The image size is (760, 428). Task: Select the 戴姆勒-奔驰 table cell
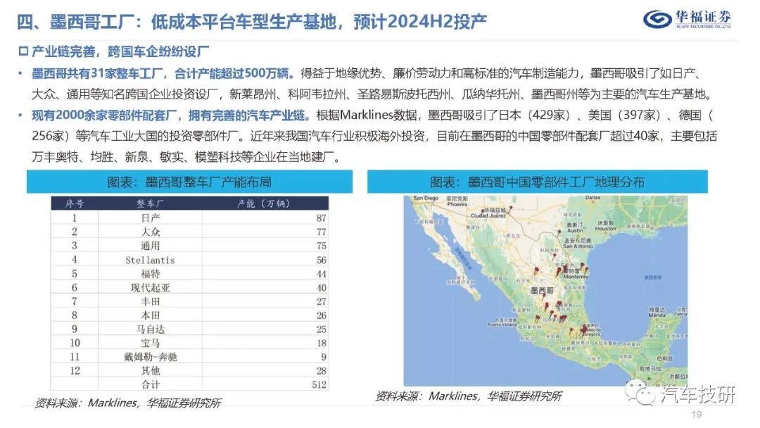coord(151,357)
